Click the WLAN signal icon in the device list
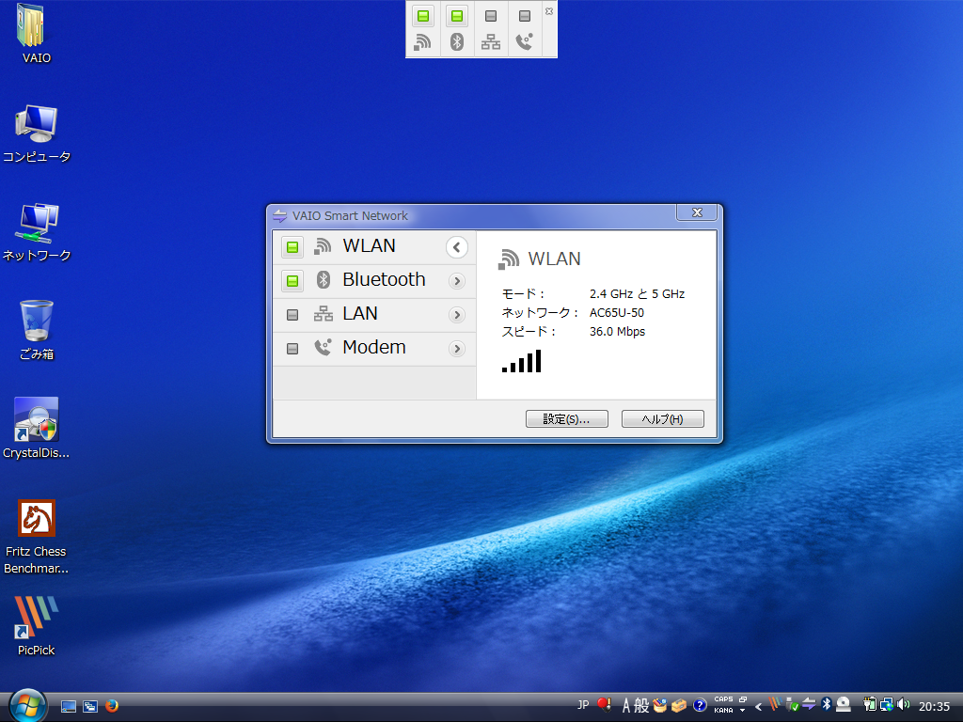The height and width of the screenshot is (722, 963). click(323, 246)
